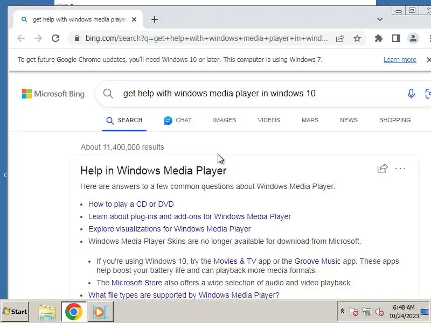Select the SEARCH tab
431x323 pixels.
click(124, 120)
